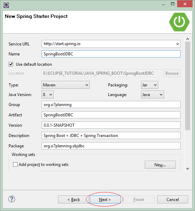Enable Add project to working sets
Viewport: 195px width, 211px height.
pos(15,165)
